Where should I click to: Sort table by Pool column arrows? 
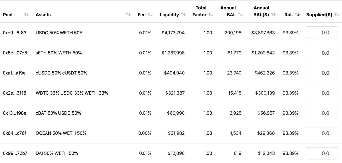tap(26, 15)
